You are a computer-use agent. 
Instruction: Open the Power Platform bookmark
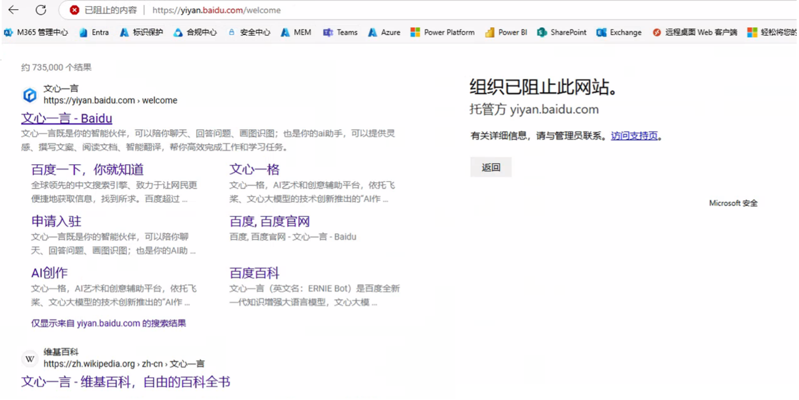point(442,33)
